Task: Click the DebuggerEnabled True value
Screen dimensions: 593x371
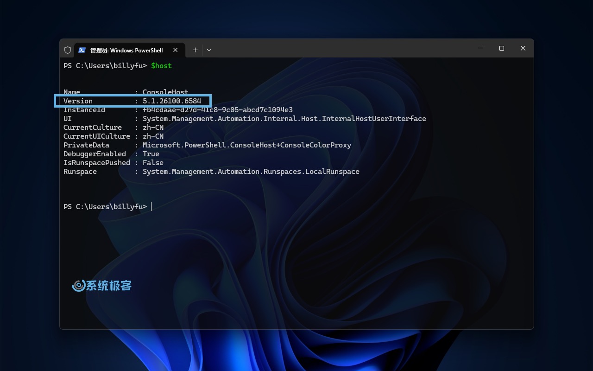Action: pyautogui.click(x=151, y=154)
